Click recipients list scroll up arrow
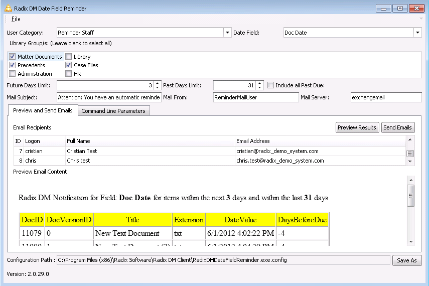 click(x=410, y=139)
